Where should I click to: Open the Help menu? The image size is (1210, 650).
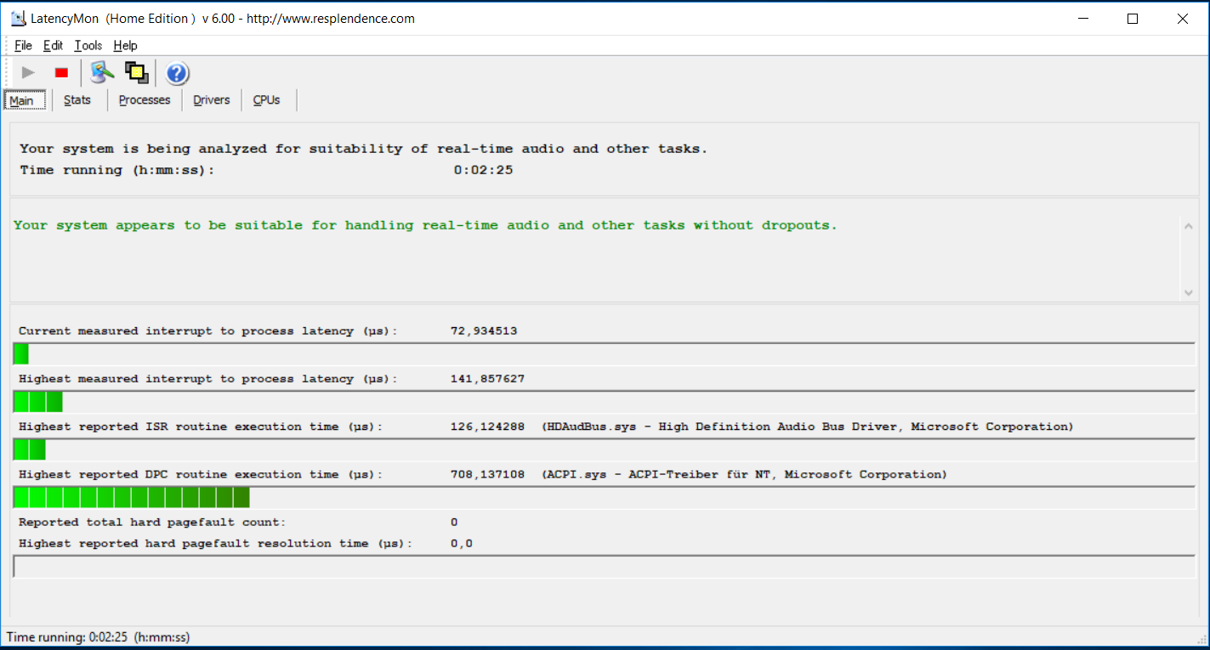pyautogui.click(x=125, y=46)
